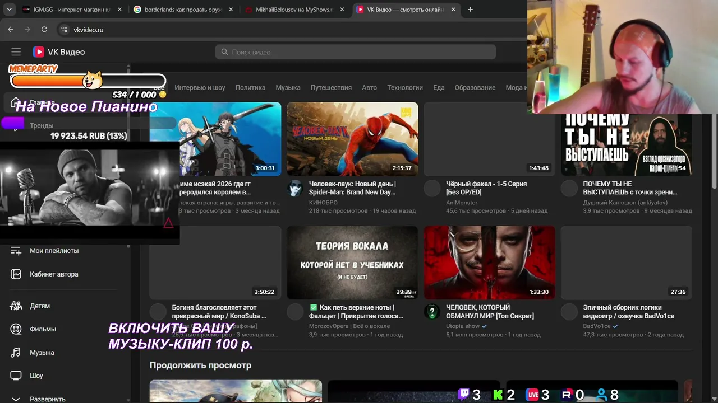Screen dimensions: 718x403
Task: Switch to the IGM.GG browser tab
Action: click(x=72, y=10)
